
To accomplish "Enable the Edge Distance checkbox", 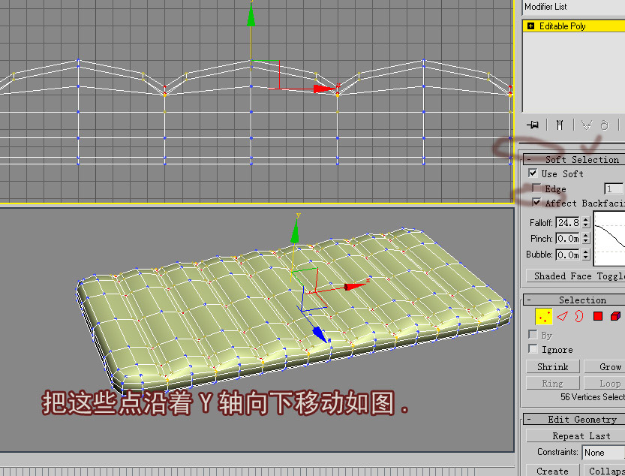I will pyautogui.click(x=536, y=188).
